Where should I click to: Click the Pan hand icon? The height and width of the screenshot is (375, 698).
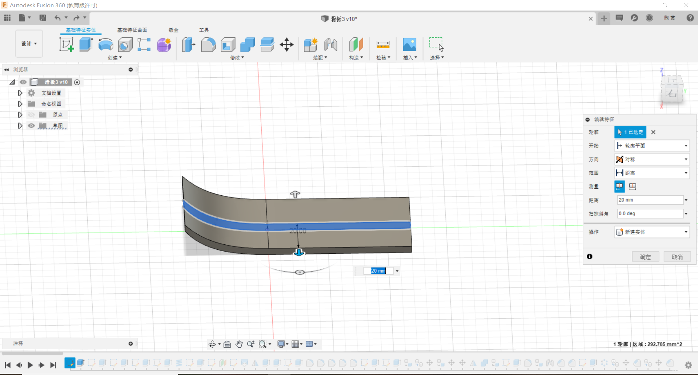239,344
